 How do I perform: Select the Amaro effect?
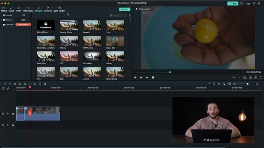tap(92, 72)
